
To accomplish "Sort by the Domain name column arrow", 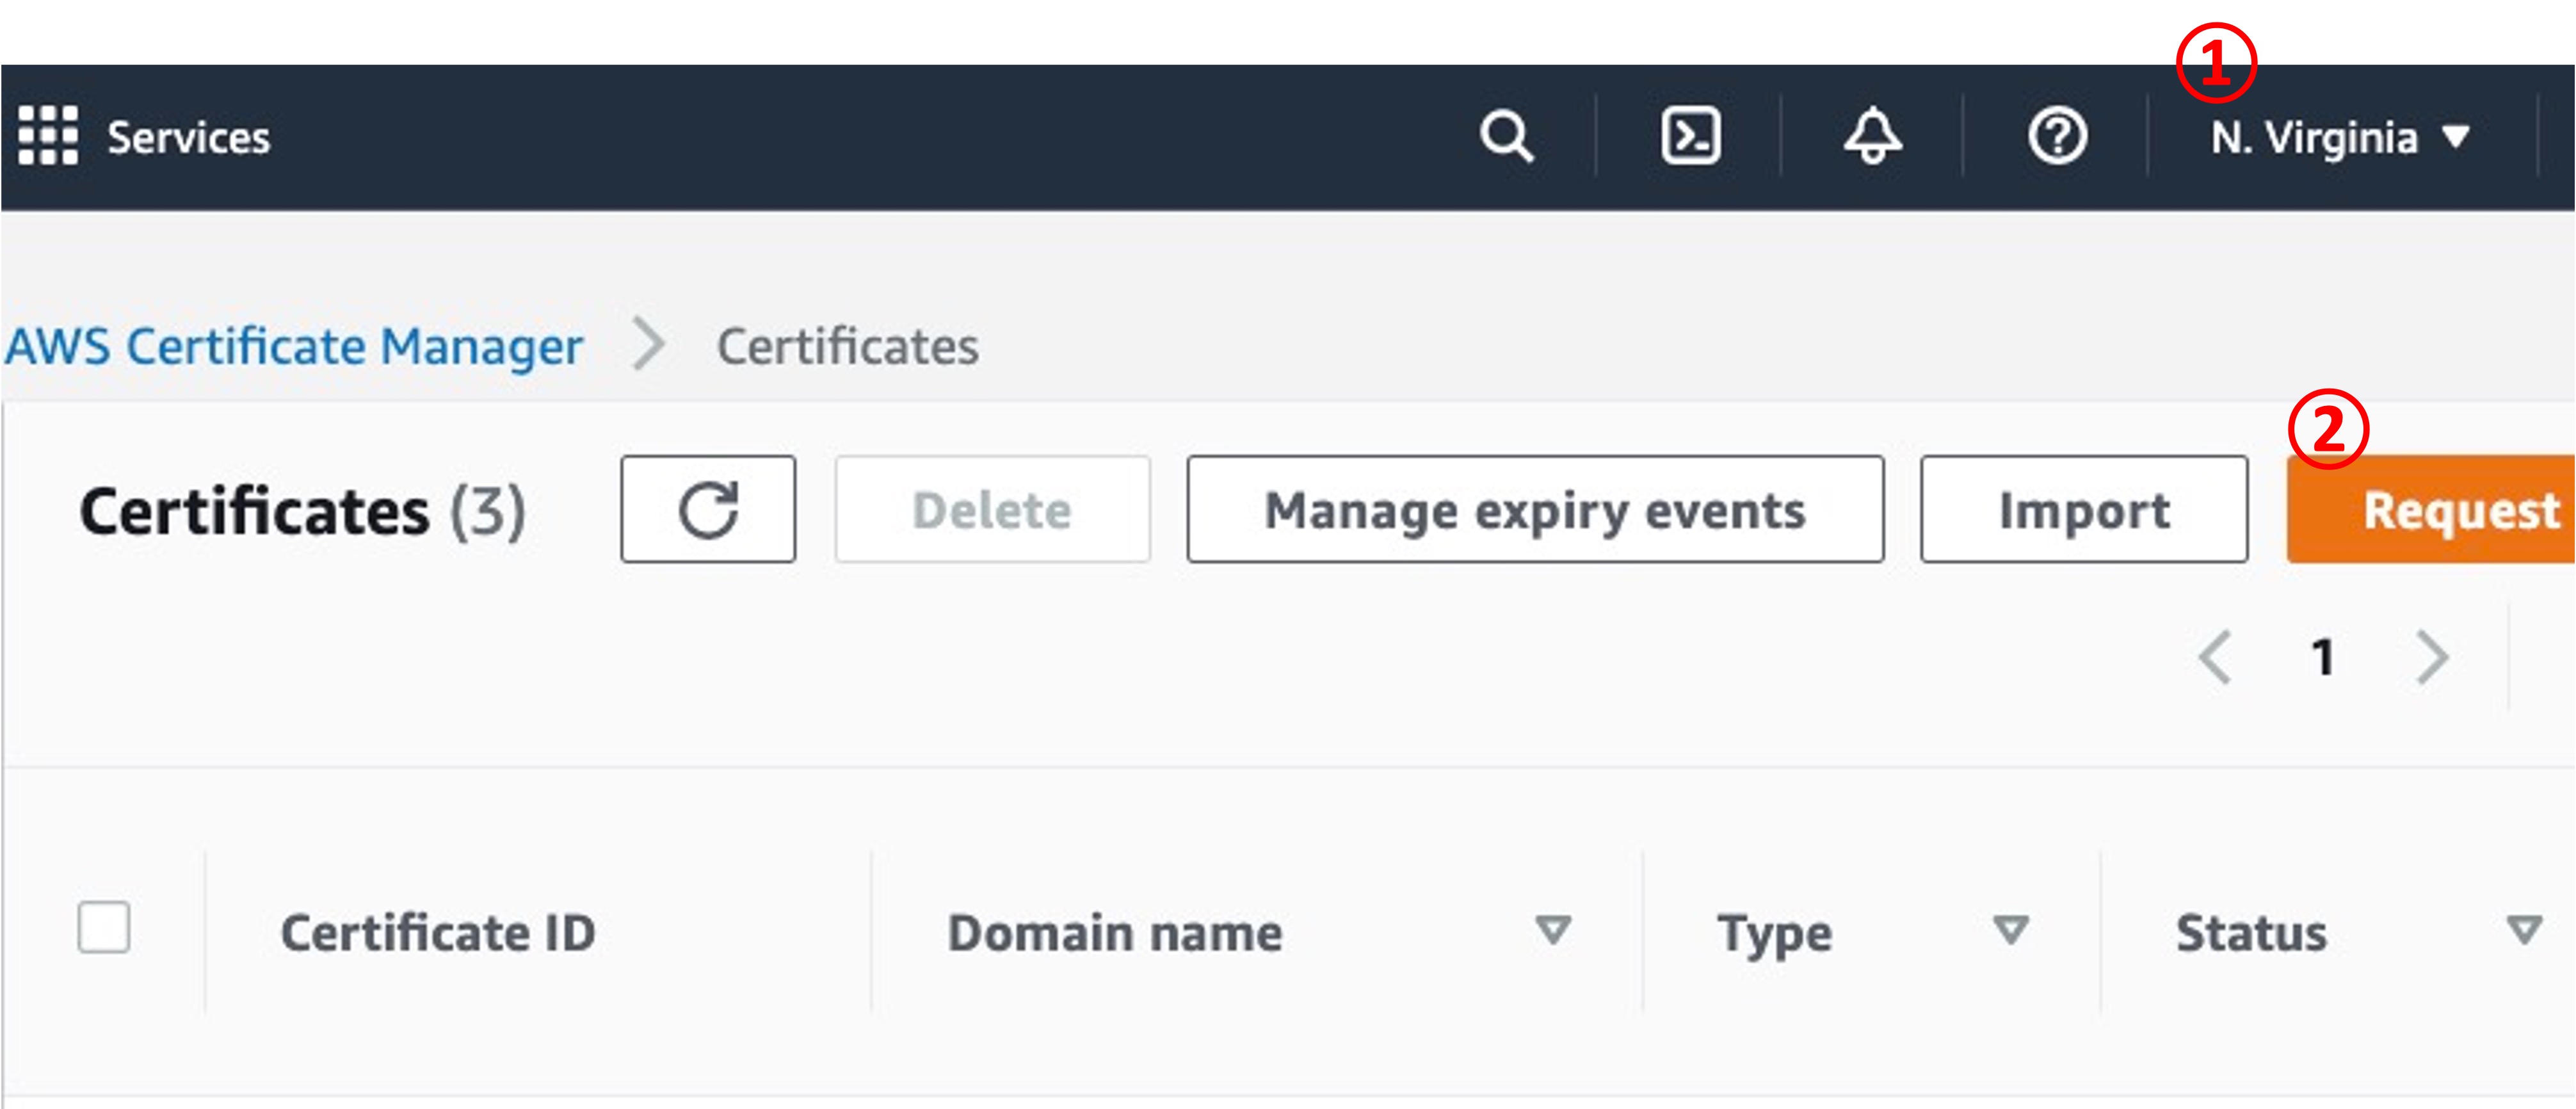I will click(1552, 930).
